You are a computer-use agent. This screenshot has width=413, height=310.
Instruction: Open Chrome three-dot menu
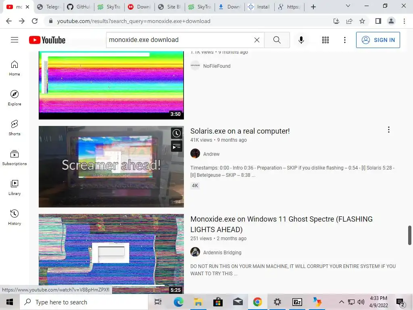404,21
